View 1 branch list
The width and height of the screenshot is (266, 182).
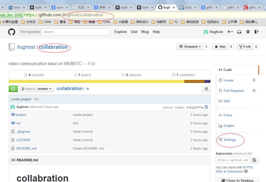pos(83,75)
